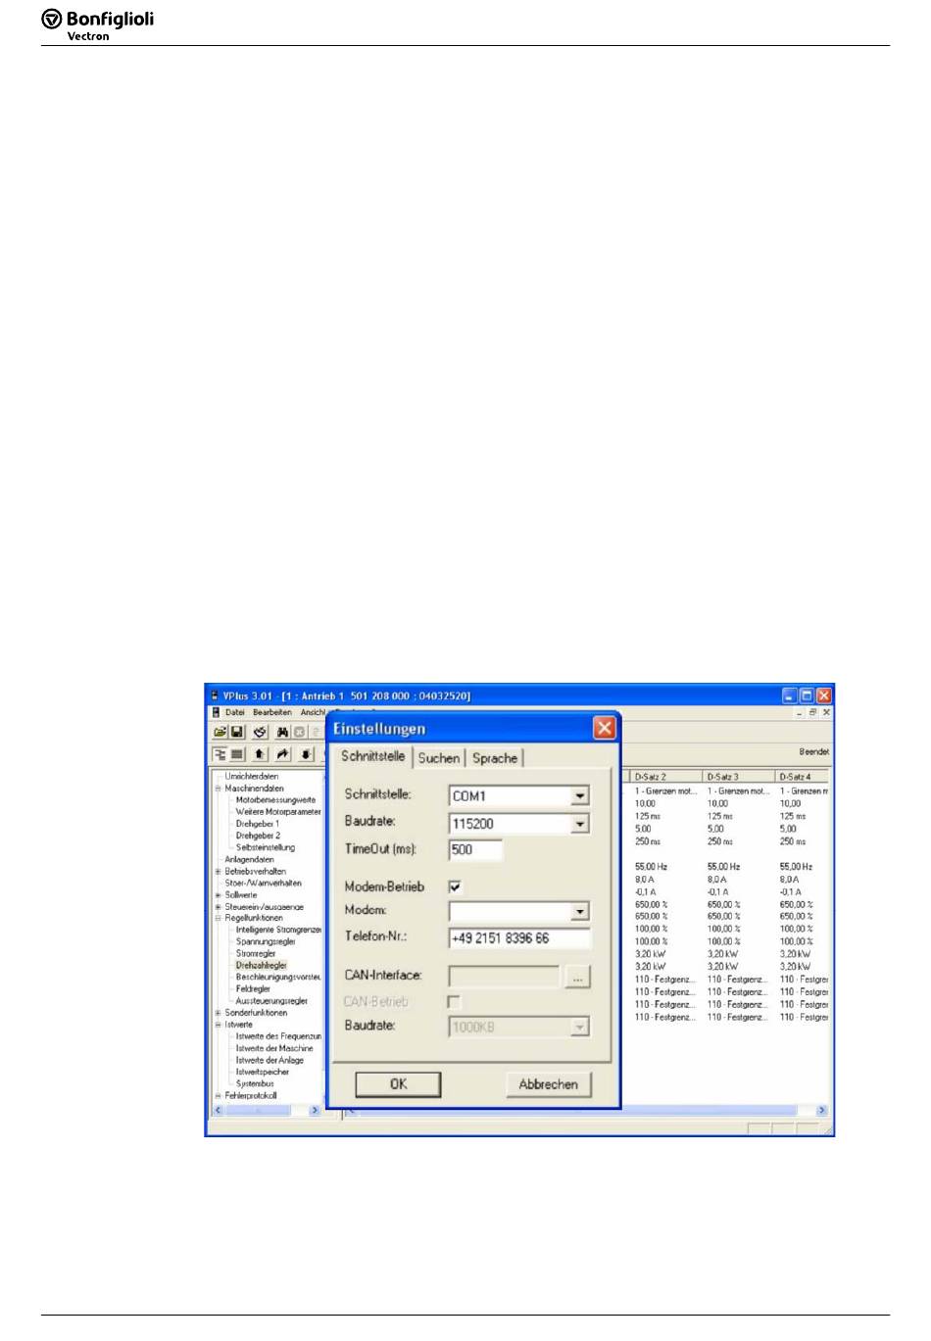Screen dimensions: 931x1341
Task: Open the Schnittstelle COM1 dropdown
Action: pos(580,795)
